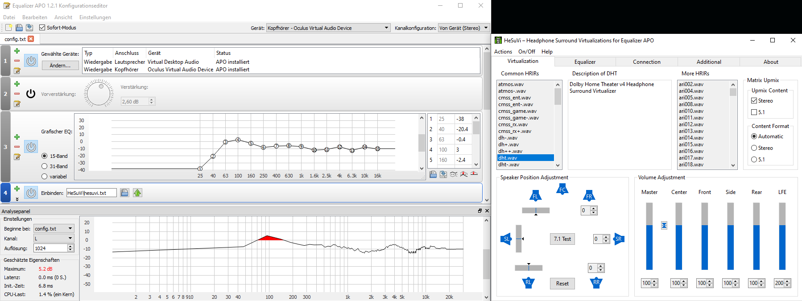Switch to the HeSuVi Connection tab

coord(647,62)
